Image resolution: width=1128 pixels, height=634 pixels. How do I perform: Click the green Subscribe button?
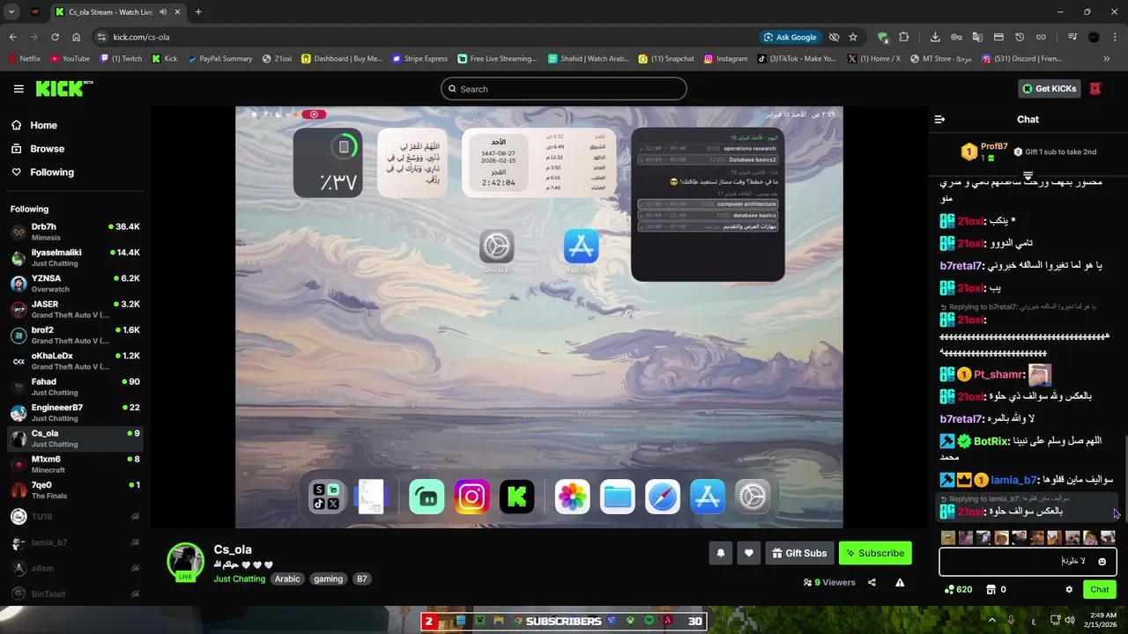point(875,553)
